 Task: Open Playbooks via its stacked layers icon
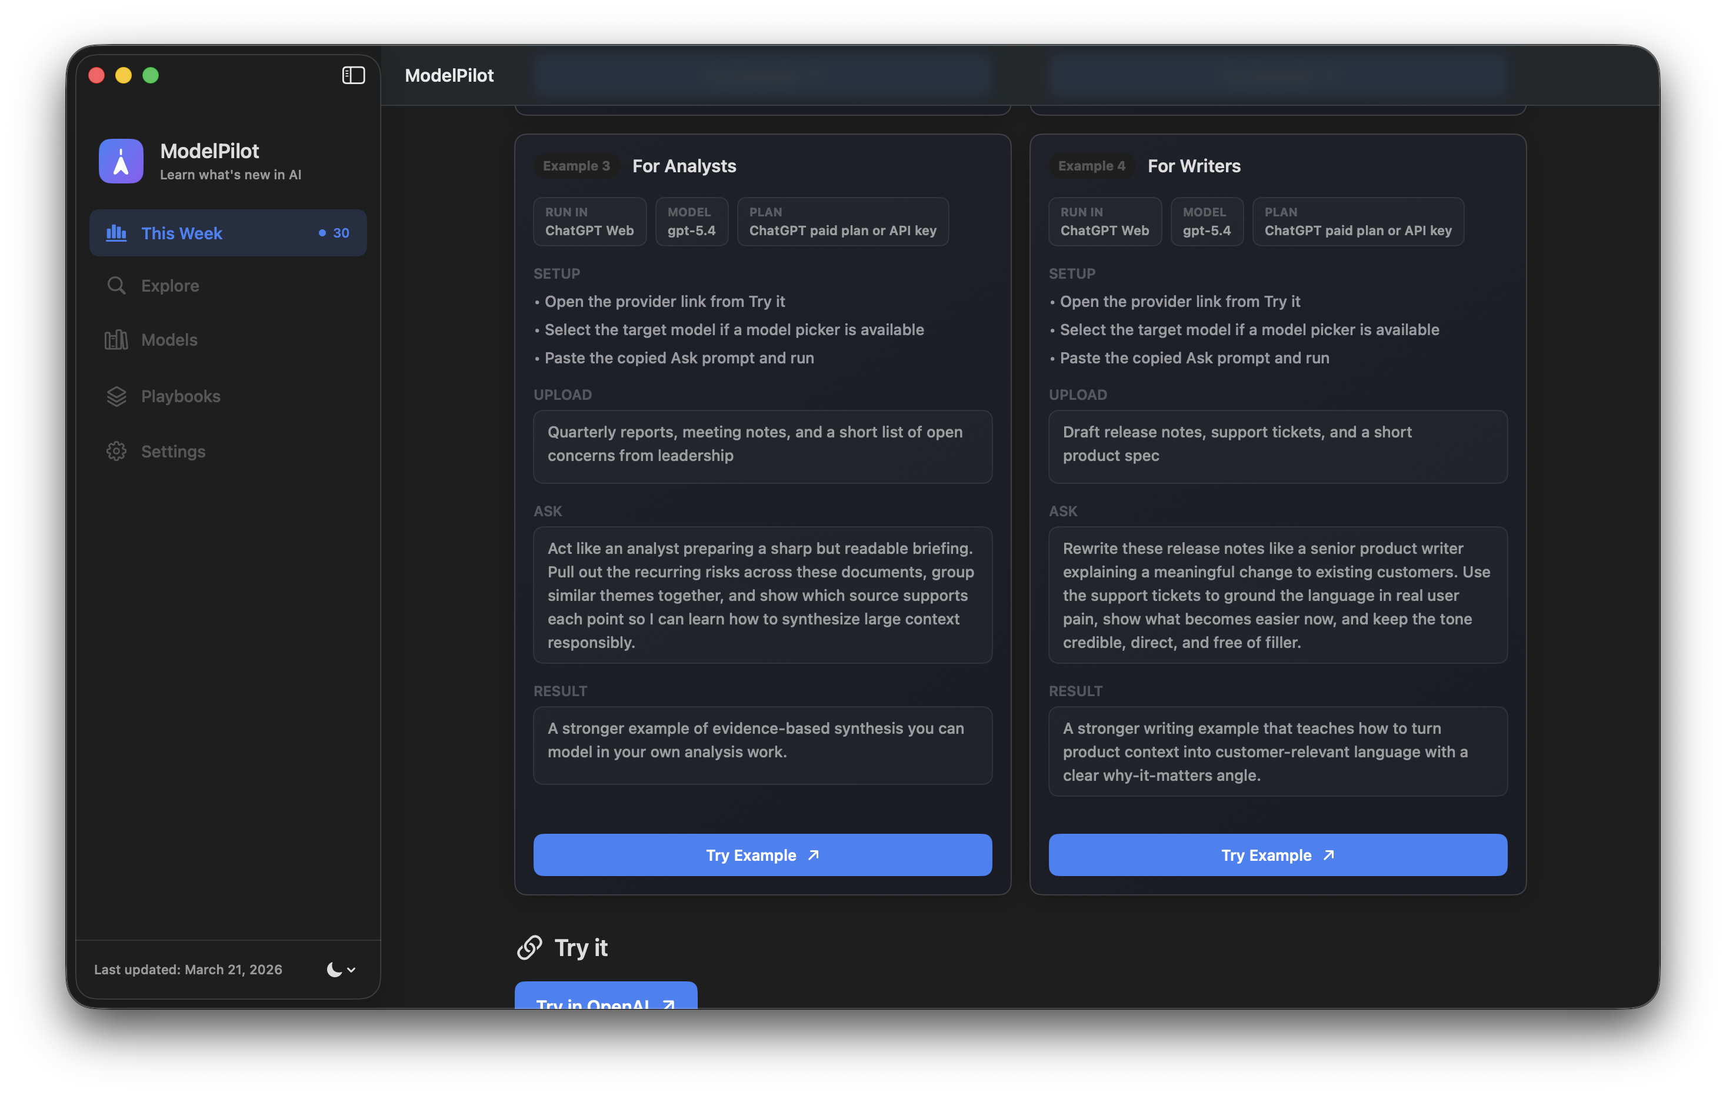click(x=117, y=396)
